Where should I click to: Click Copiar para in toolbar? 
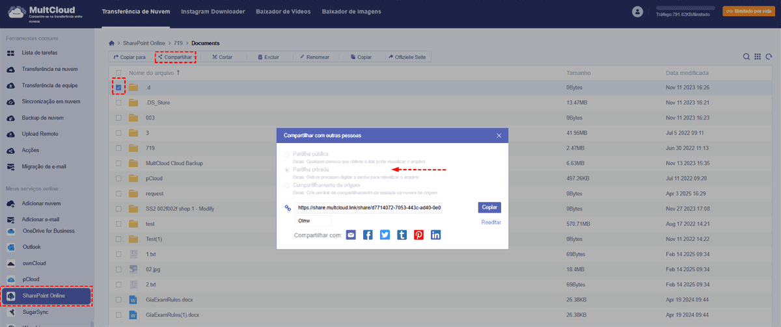129,57
